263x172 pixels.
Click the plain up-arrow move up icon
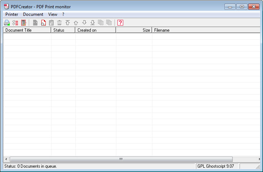(76, 23)
